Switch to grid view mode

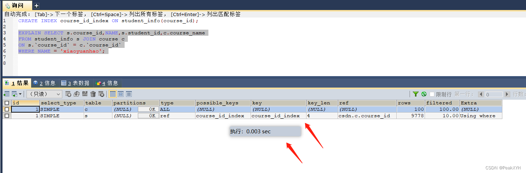(x=113, y=94)
